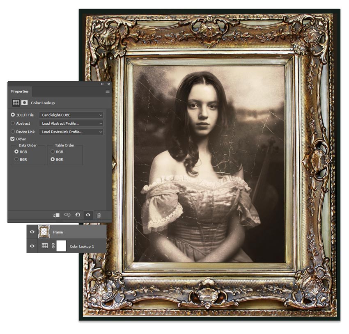
Task: Click the reset adjustment icon in Properties panel
Action: click(78, 215)
